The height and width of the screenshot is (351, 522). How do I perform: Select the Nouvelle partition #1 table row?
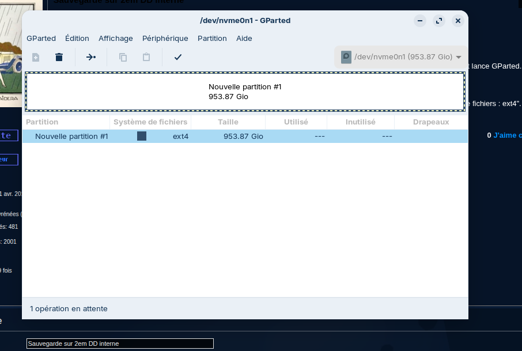[x=71, y=137]
